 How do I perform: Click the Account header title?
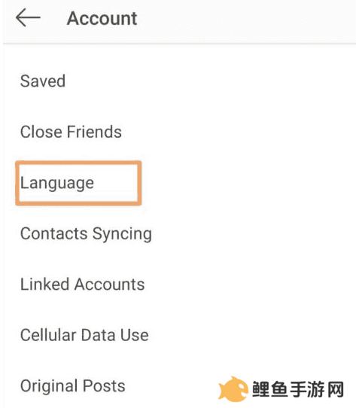pos(102,19)
